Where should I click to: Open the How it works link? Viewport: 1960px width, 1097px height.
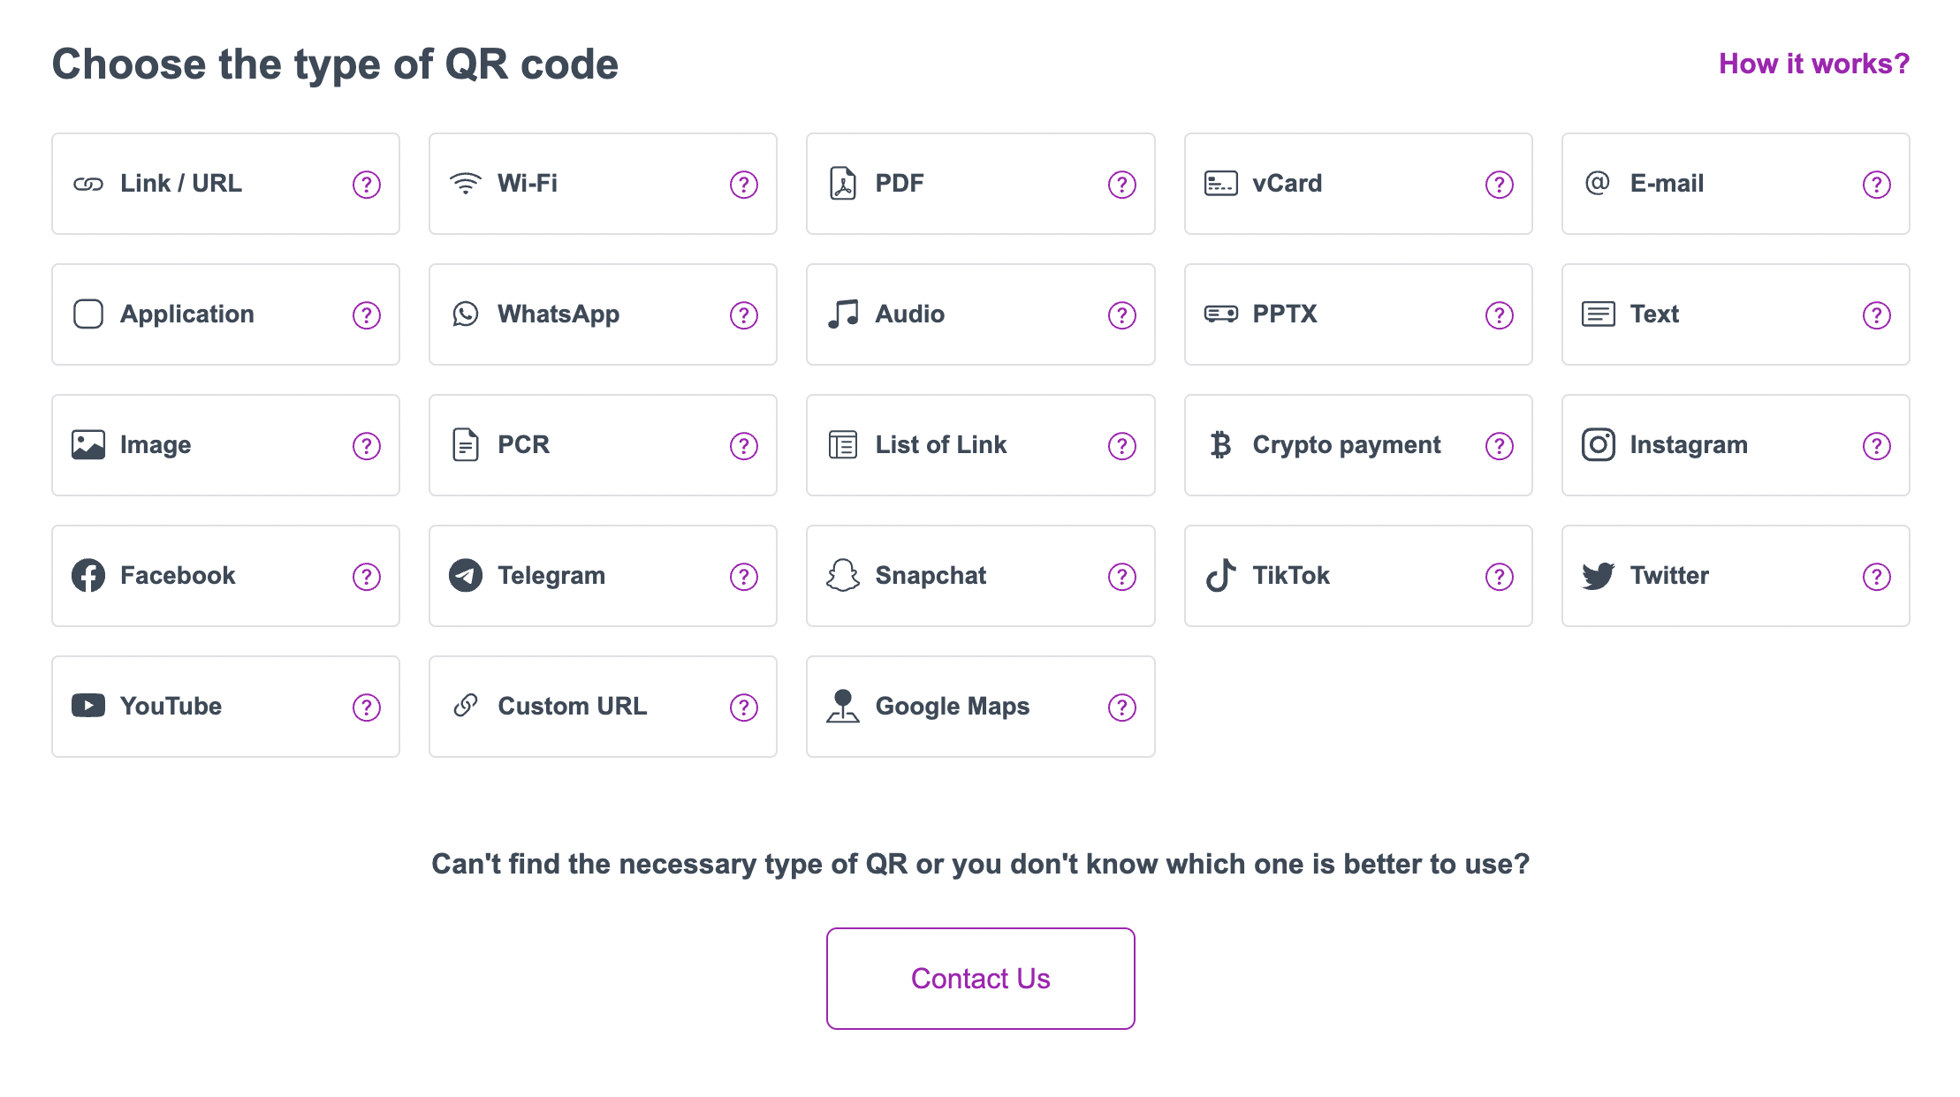click(1813, 63)
